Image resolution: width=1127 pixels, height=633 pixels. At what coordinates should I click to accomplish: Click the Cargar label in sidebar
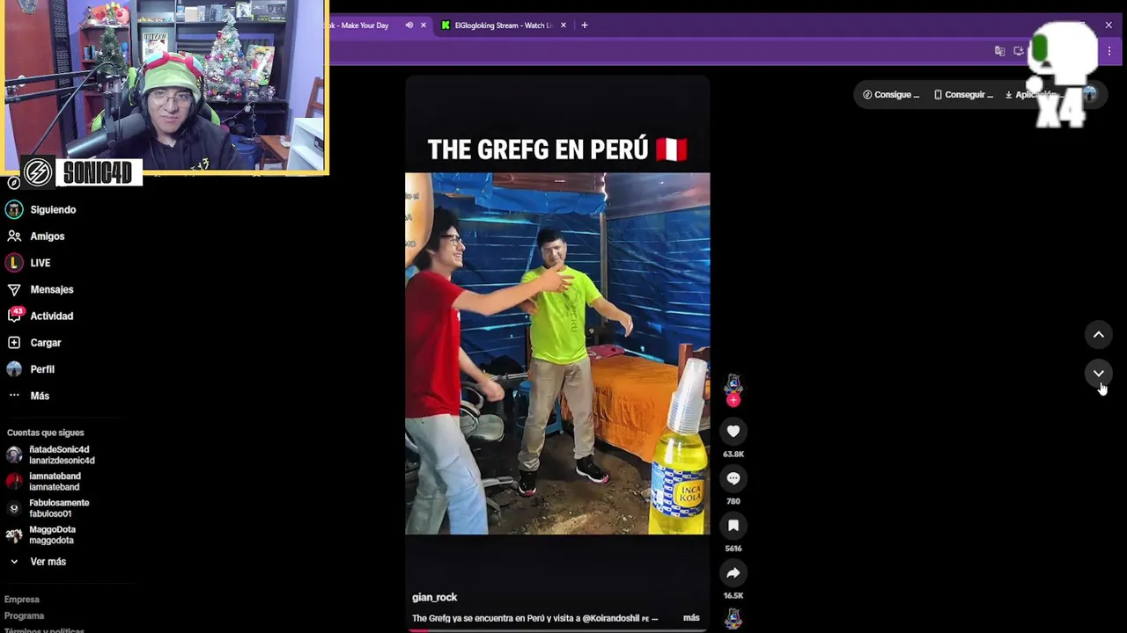click(x=46, y=343)
